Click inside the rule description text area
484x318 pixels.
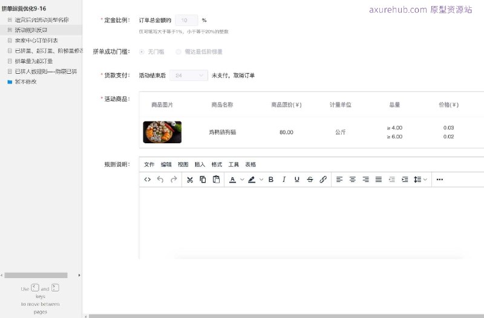[x=312, y=222]
